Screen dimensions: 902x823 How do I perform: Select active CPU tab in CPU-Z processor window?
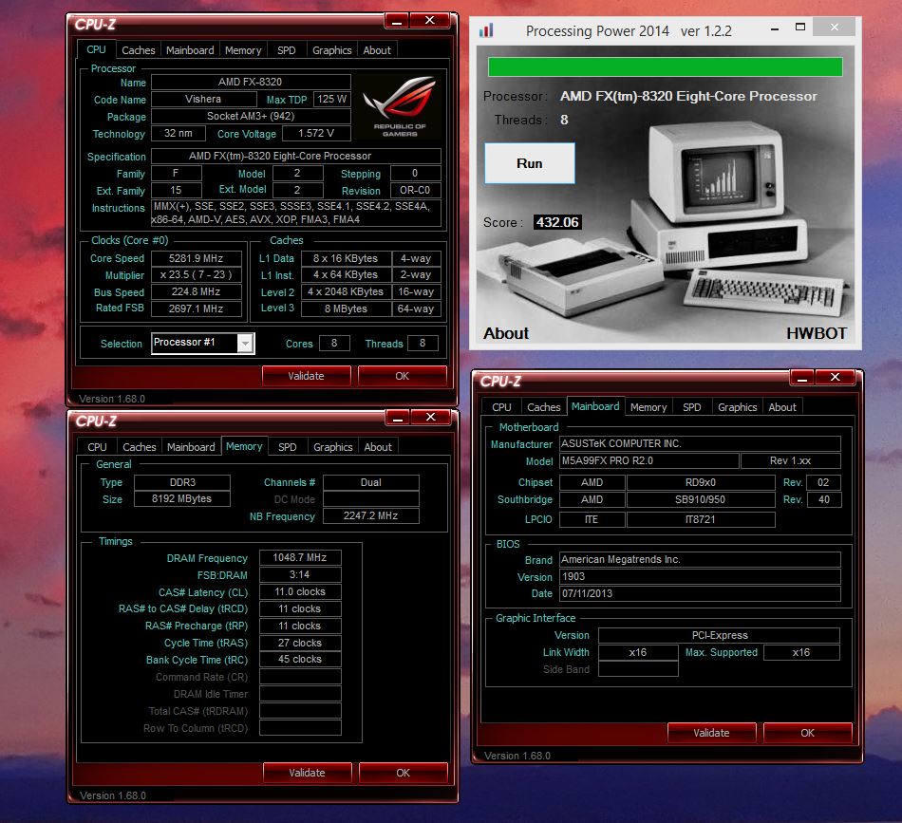click(96, 49)
